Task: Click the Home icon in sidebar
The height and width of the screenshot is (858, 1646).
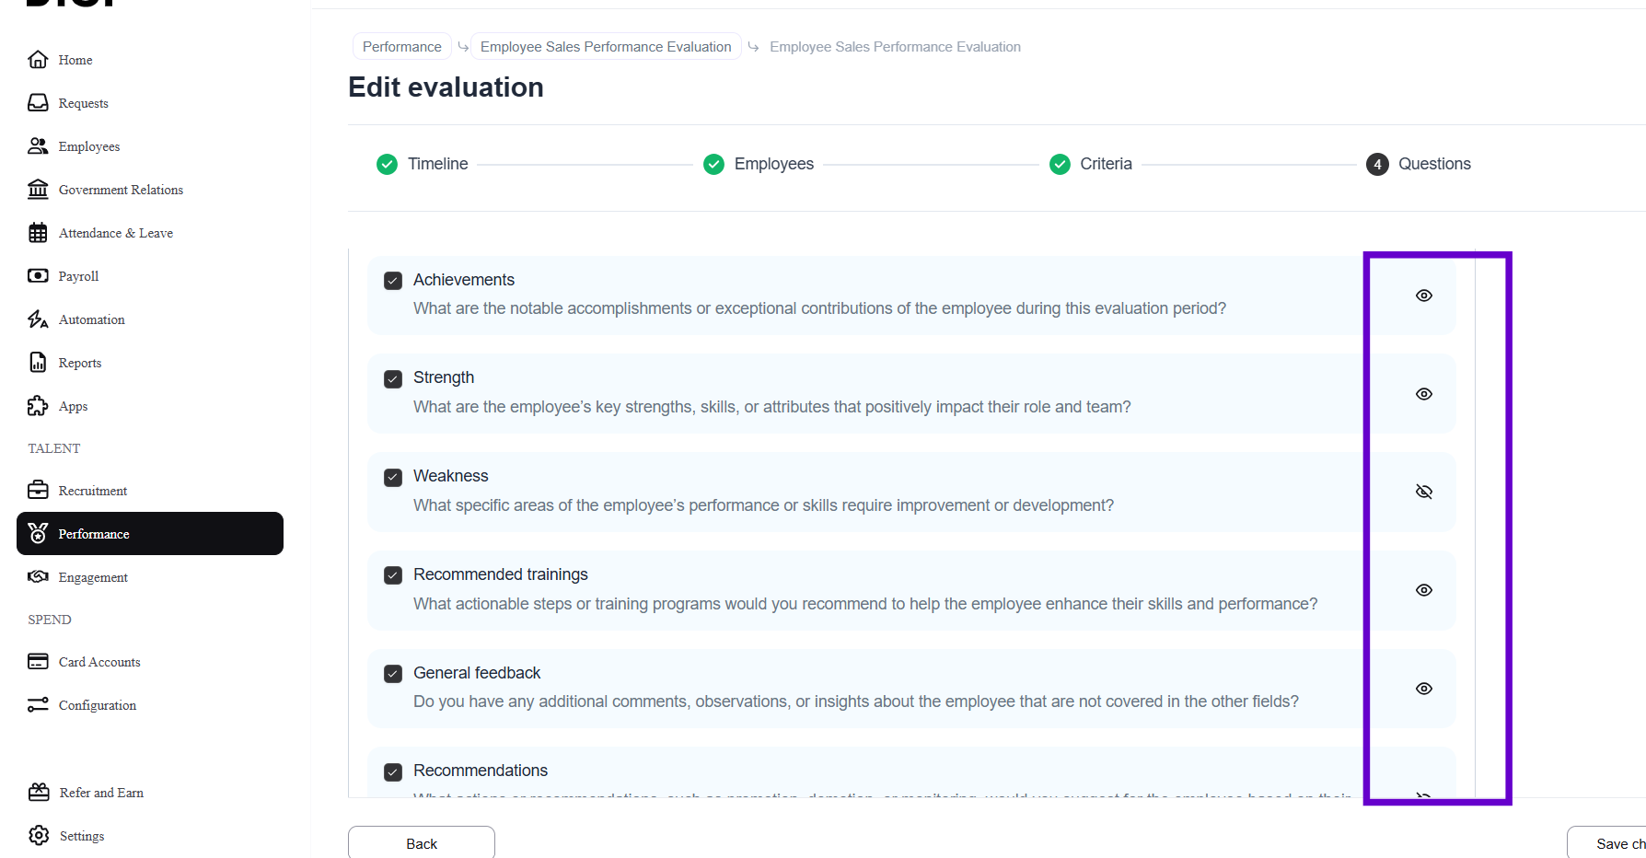Action: [38, 60]
